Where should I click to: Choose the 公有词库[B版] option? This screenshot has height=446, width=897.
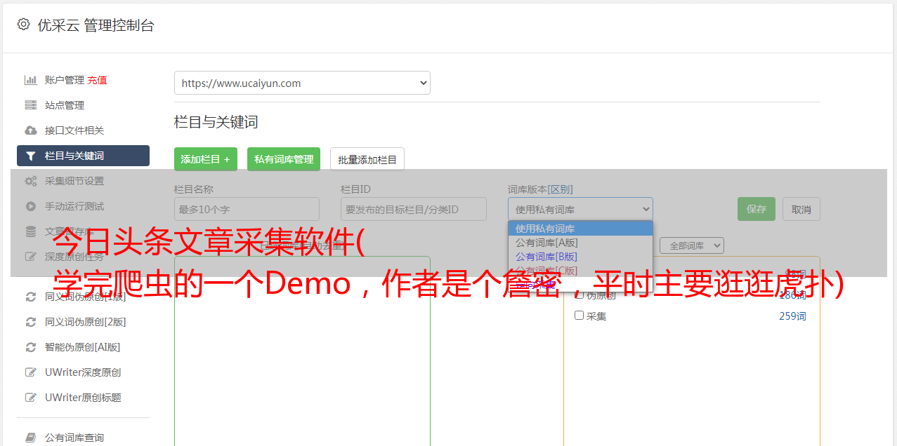tap(580, 257)
